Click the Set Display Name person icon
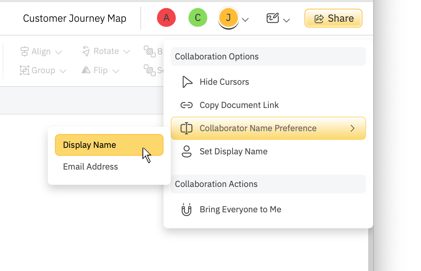421x271 pixels. [x=186, y=151]
